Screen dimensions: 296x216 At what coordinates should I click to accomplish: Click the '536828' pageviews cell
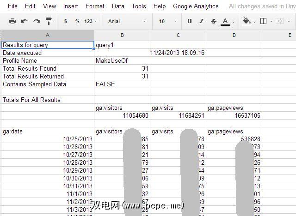click(x=234, y=139)
